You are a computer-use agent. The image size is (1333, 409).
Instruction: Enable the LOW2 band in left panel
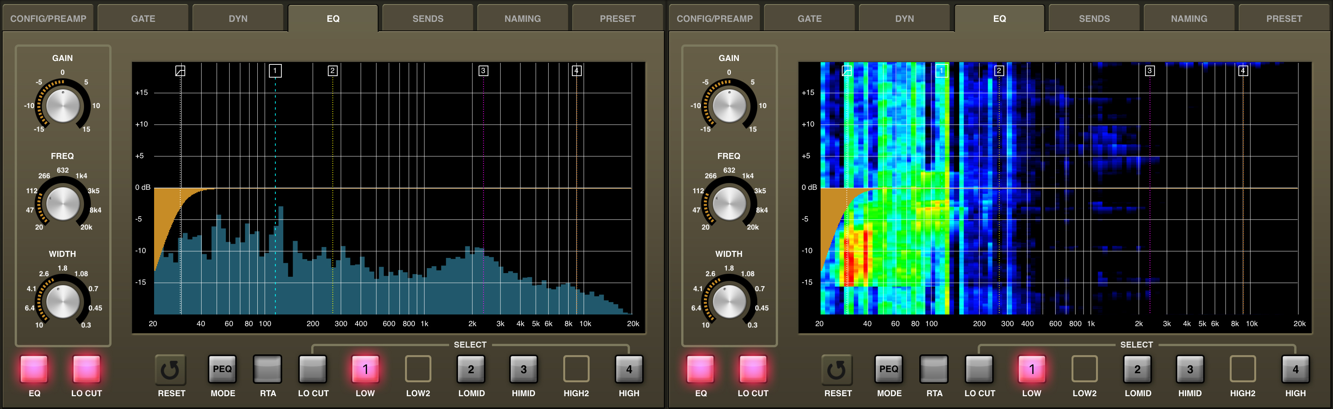417,369
